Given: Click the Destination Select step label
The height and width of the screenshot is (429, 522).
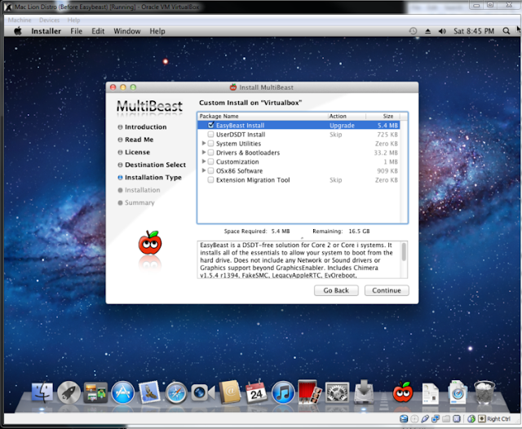Looking at the screenshot, I should 155,165.
